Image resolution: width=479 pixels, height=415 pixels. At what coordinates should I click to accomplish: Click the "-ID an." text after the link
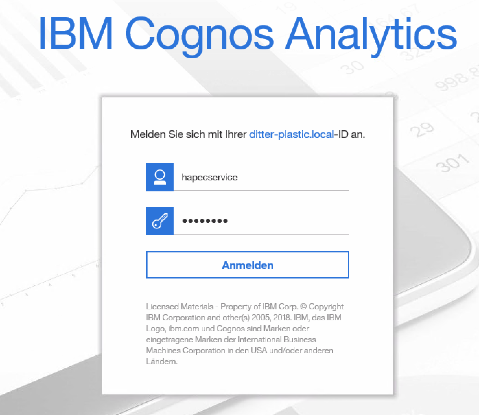(349, 134)
